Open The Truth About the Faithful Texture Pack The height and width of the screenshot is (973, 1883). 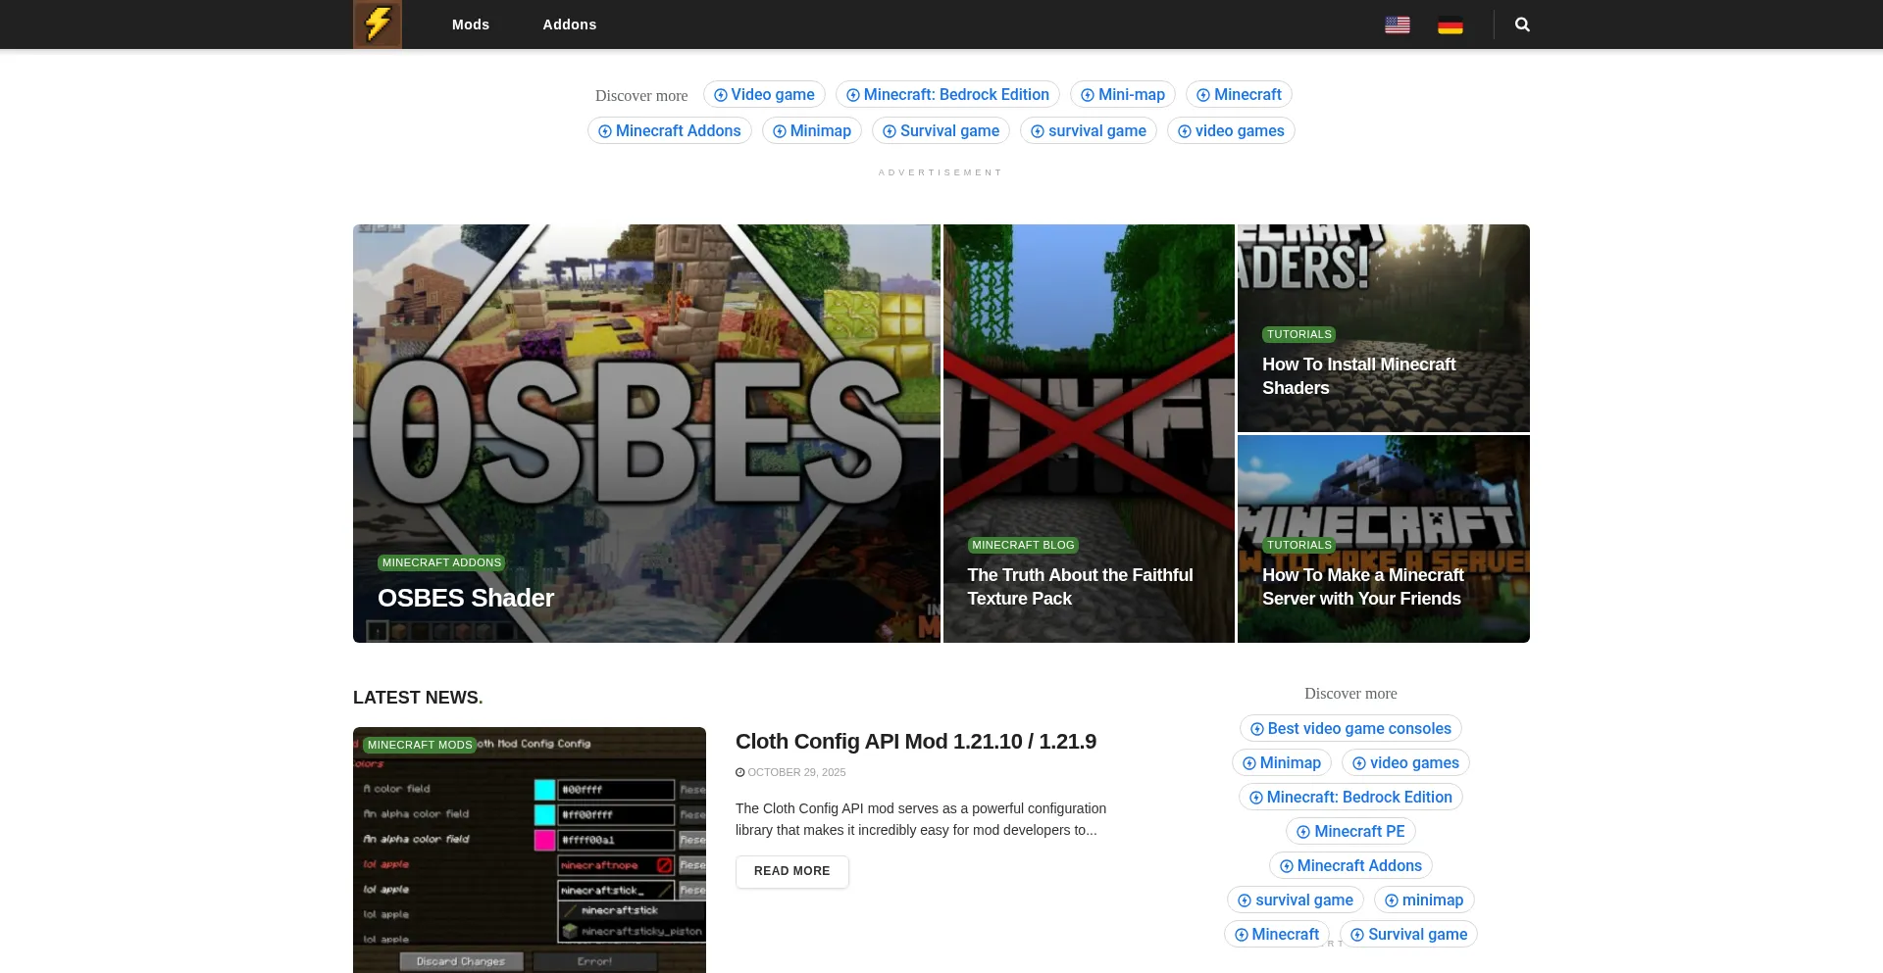(1080, 587)
